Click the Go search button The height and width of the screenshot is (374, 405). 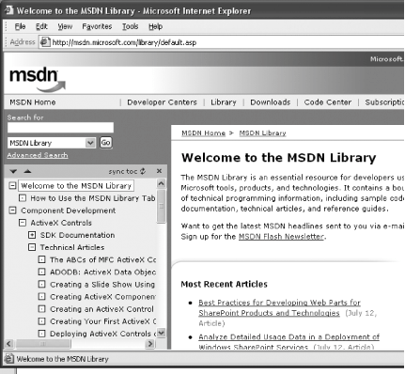pos(105,143)
